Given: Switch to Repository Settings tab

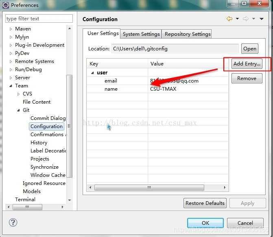Looking at the screenshot, I should coord(188,34).
